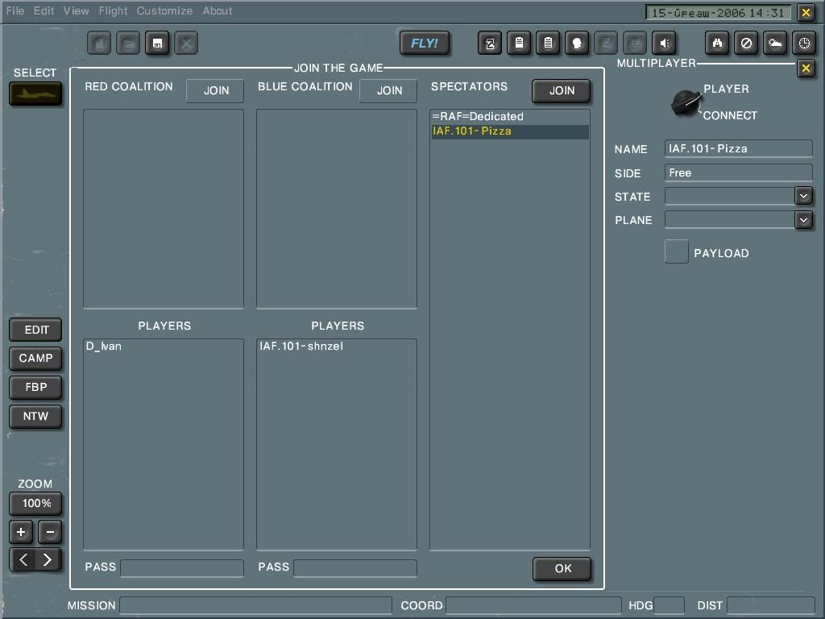
Task: Click the binoculars icon in toolbar
Action: (x=717, y=43)
